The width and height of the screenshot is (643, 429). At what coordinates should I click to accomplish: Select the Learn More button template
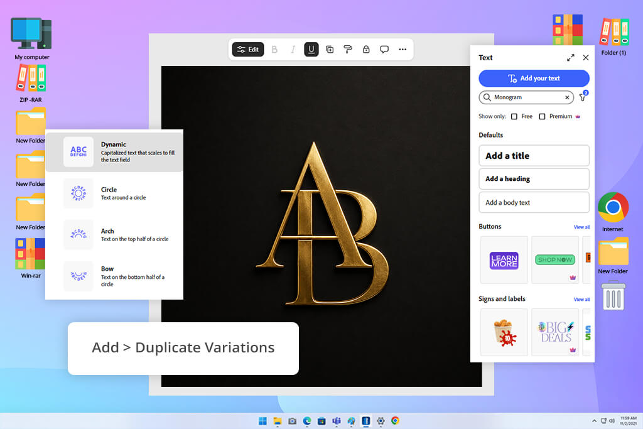click(x=504, y=260)
